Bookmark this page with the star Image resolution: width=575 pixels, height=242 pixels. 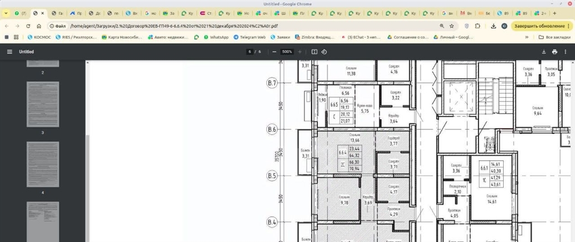click(452, 26)
